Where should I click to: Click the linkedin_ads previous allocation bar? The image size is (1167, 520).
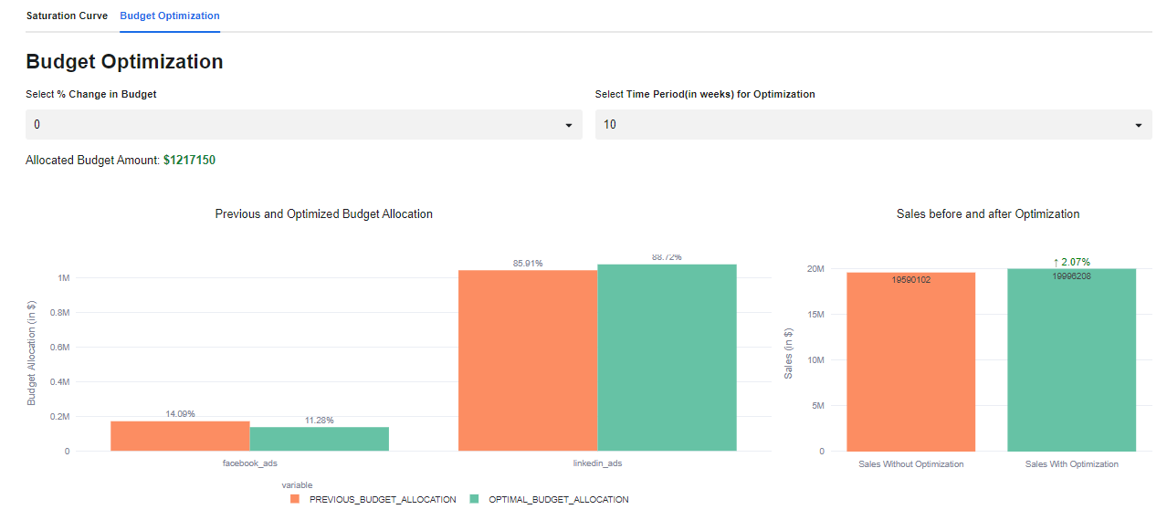coord(527,360)
